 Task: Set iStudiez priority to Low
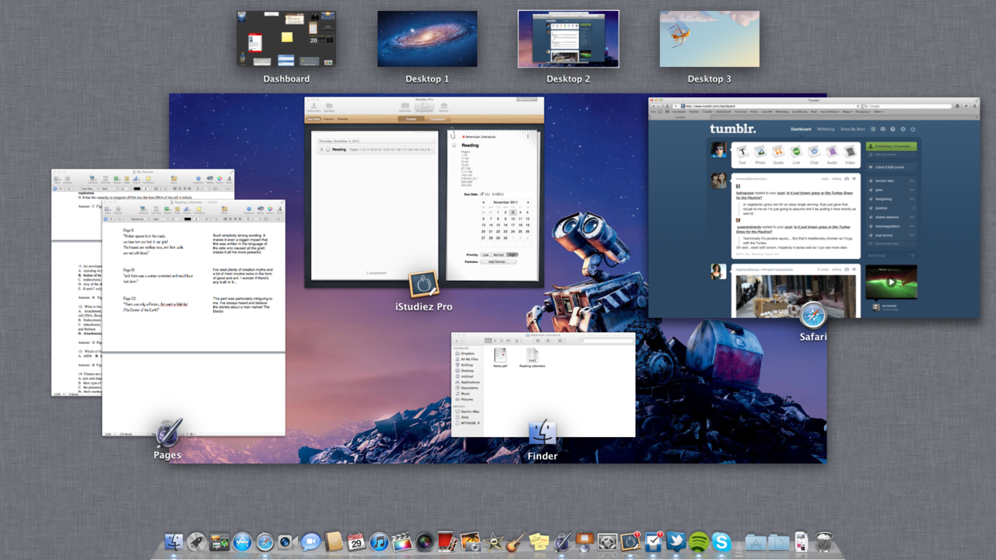(486, 254)
